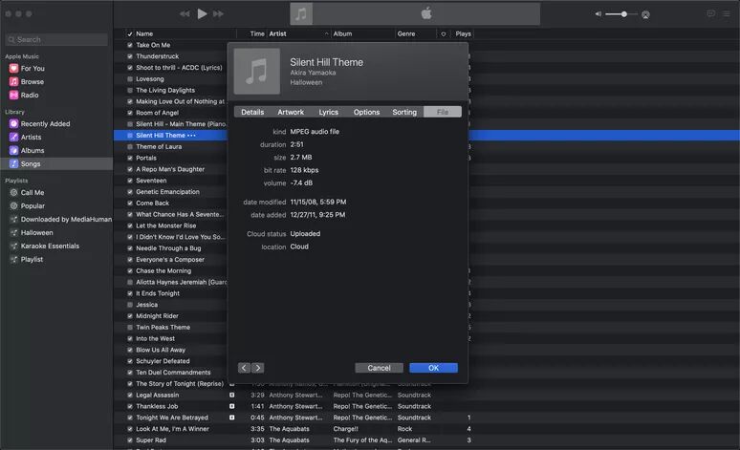Sort songs by Name column
Viewport: 740px width, 450px height.
point(144,34)
